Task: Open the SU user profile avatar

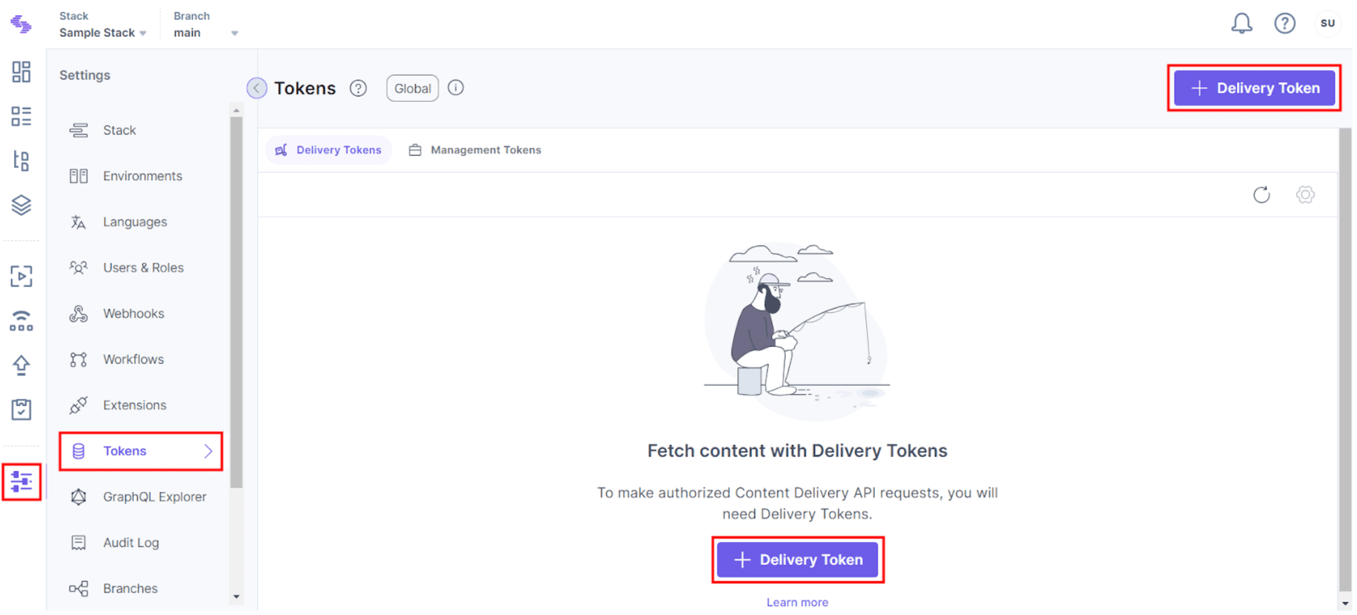Action: pyautogui.click(x=1327, y=24)
